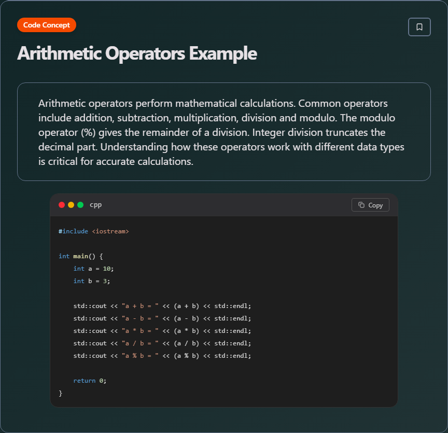Click the cout line for a % b
Image resolution: width=448 pixels, height=433 pixels.
[162, 356]
